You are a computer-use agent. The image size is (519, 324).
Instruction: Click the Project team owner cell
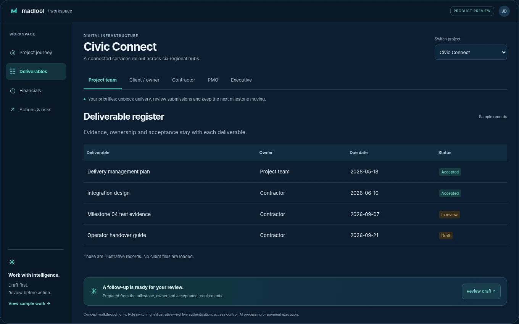(x=275, y=172)
